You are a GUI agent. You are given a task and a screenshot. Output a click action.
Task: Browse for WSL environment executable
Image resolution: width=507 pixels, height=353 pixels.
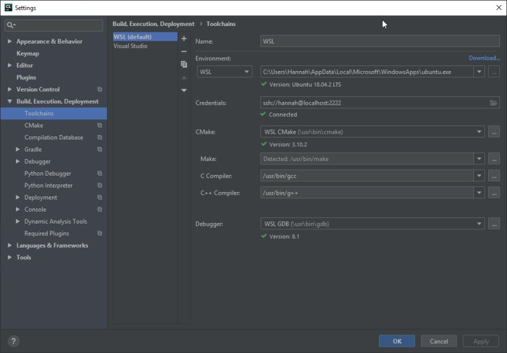[494, 72]
